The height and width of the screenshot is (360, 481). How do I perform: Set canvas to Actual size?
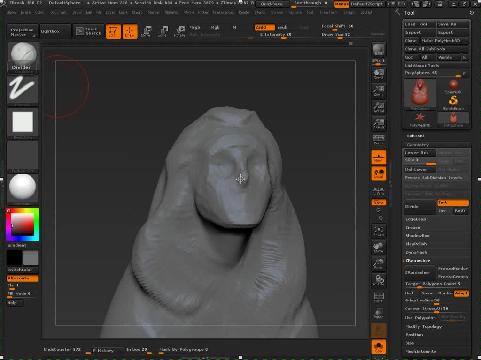click(379, 107)
